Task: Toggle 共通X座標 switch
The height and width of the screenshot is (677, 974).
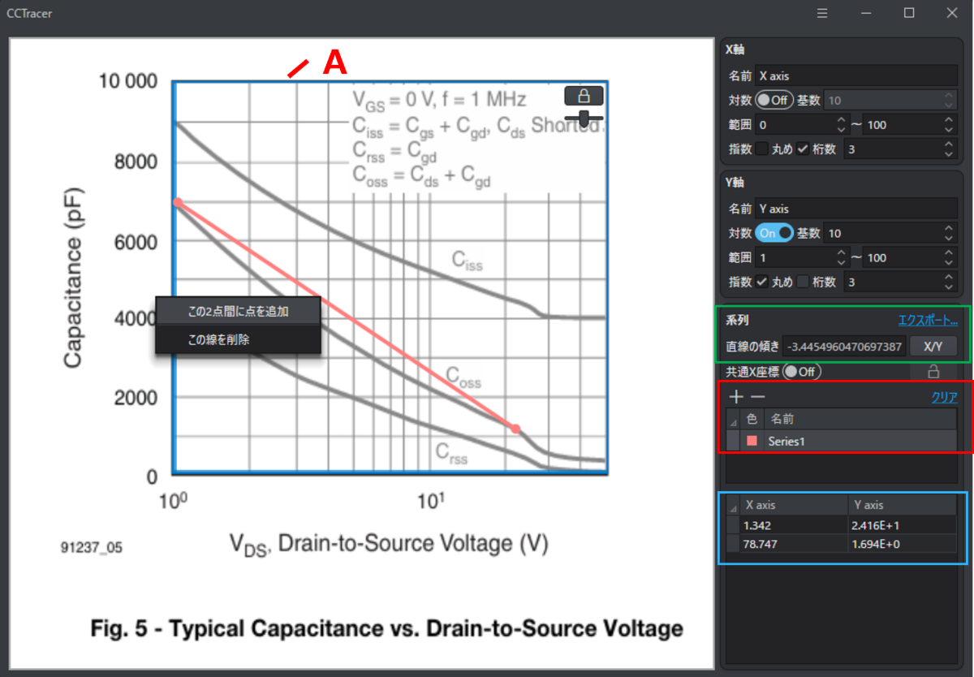Action: point(799,371)
